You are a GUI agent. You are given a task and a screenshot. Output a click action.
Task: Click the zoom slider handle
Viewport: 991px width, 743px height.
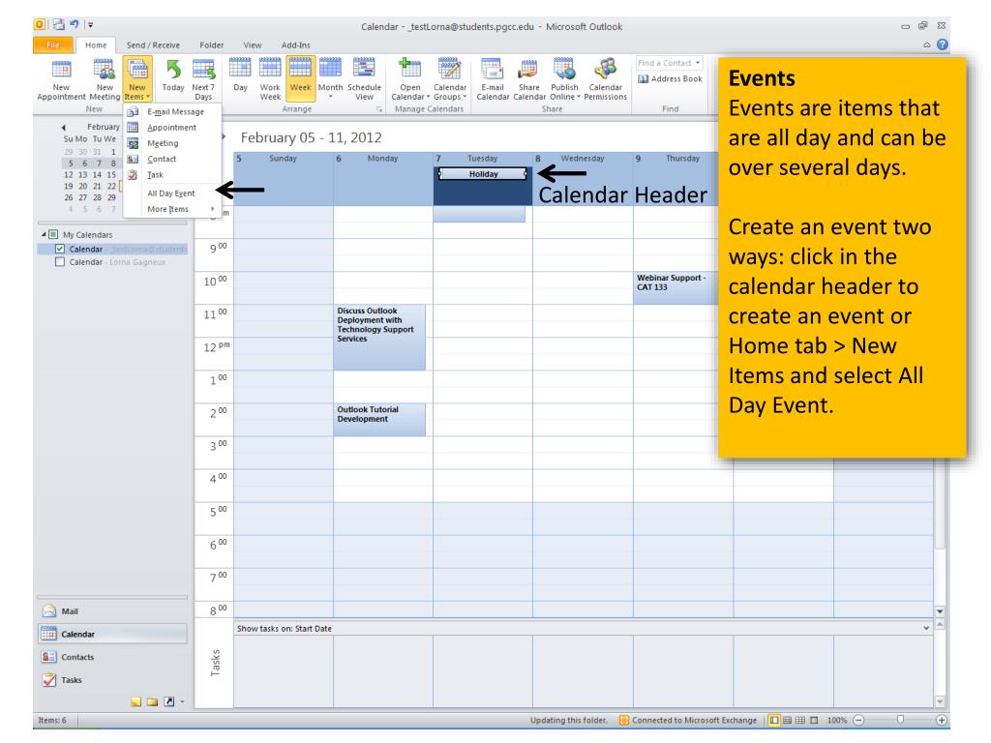pyautogui.click(x=900, y=720)
